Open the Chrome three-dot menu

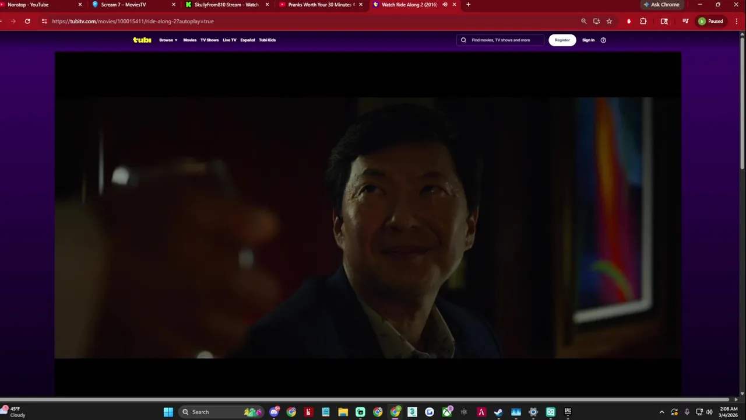coord(737,21)
